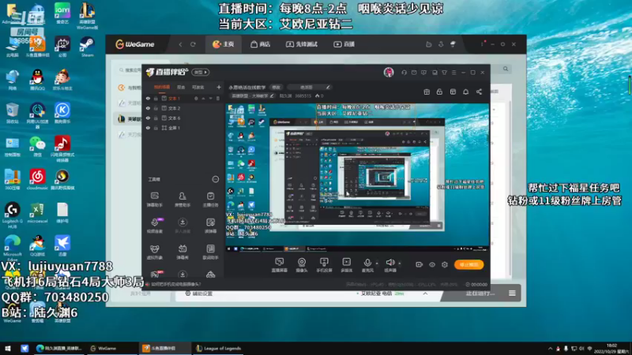Open the streamer tasks tool

click(210, 200)
